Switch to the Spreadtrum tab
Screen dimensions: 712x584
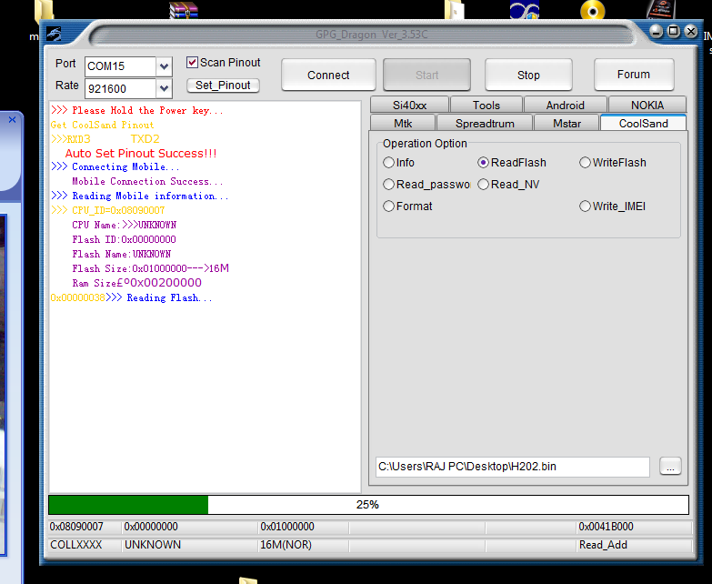tap(485, 123)
